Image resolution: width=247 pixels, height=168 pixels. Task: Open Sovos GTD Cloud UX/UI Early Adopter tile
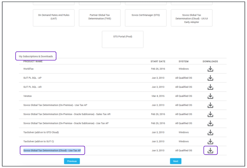click(x=192, y=18)
